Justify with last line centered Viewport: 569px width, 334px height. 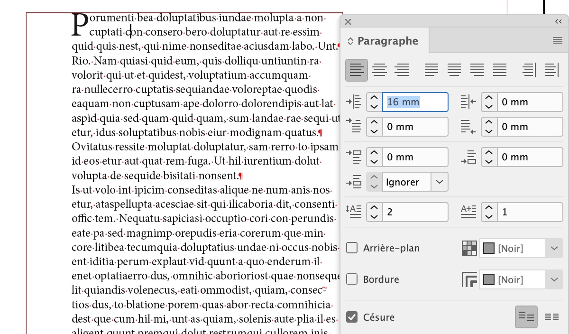pyautogui.click(x=454, y=70)
